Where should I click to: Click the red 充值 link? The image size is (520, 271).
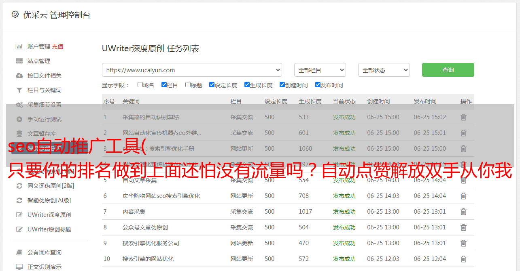(57, 46)
